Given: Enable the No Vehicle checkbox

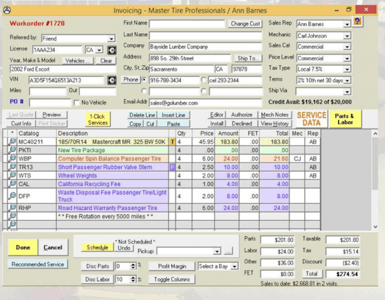Looking at the screenshot, I should (x=77, y=103).
